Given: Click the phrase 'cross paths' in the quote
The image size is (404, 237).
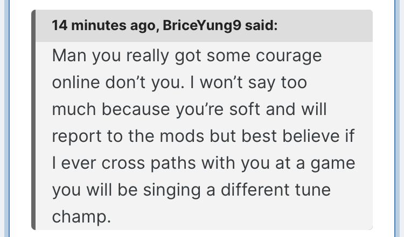Looking at the screenshot, I should (149, 163).
